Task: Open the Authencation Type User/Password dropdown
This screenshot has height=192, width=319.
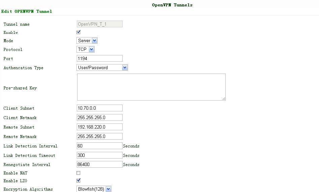Action: coord(102,68)
